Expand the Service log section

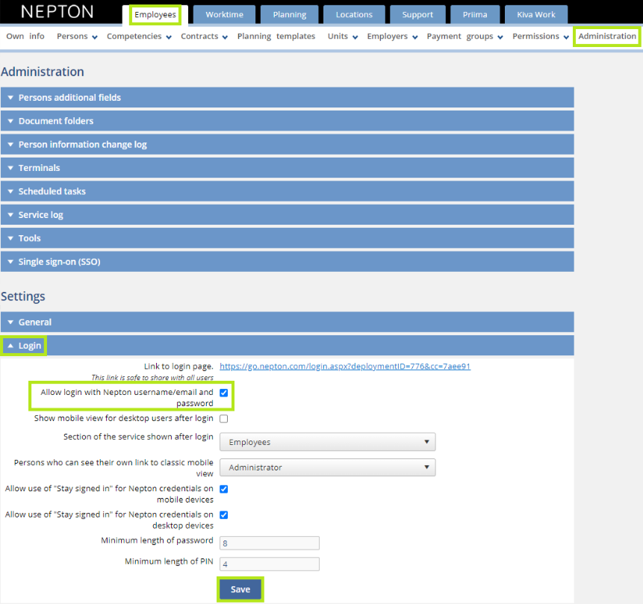pos(287,214)
